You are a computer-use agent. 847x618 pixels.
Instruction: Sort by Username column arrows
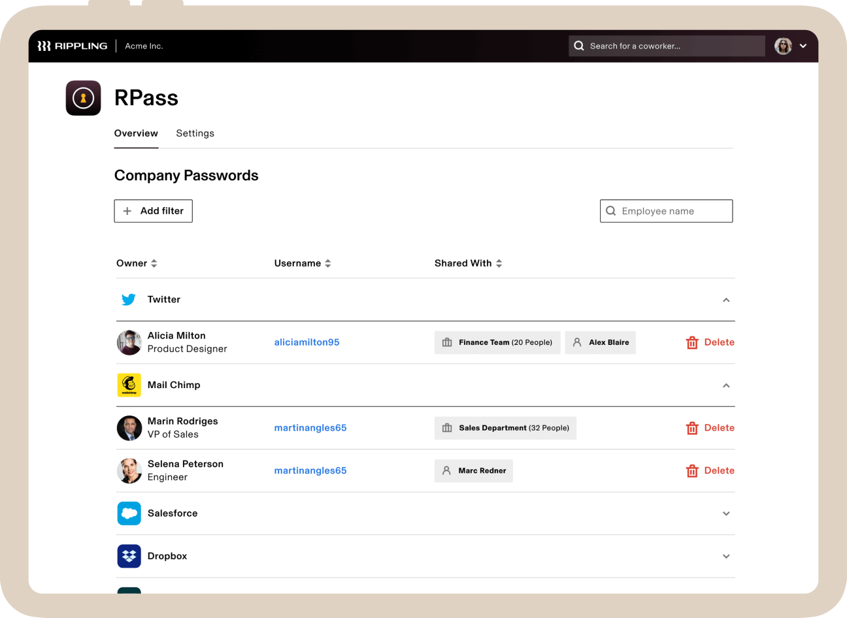pos(328,263)
